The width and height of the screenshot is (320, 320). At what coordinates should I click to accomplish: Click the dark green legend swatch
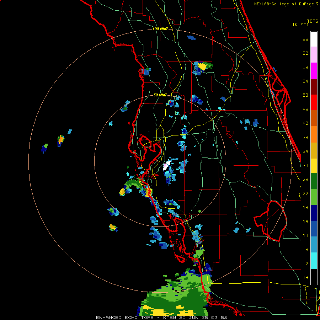tap(314, 181)
